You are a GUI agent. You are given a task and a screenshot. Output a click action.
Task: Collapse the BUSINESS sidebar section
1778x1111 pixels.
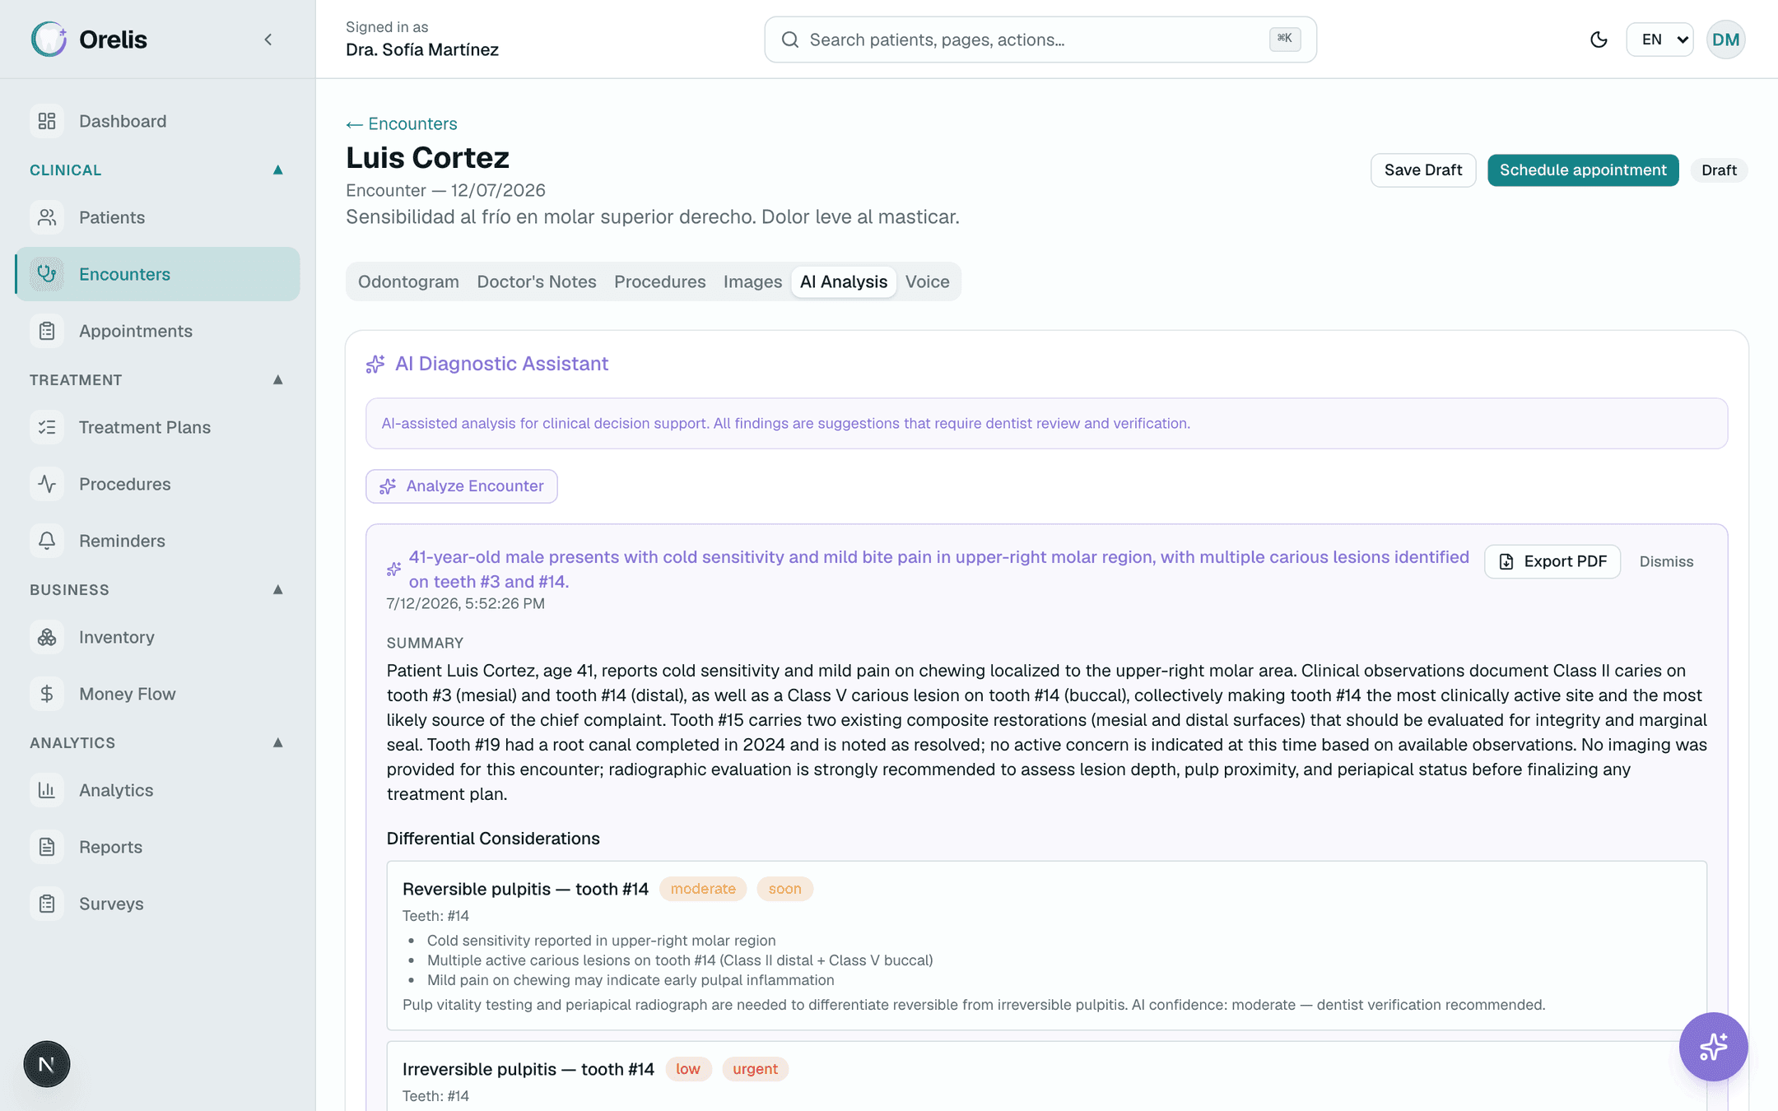[x=278, y=590]
